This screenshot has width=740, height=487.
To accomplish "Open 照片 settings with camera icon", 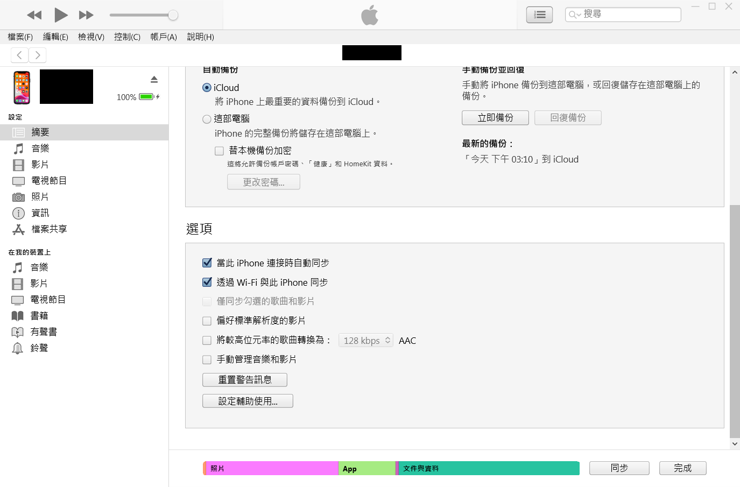I will pos(84,197).
